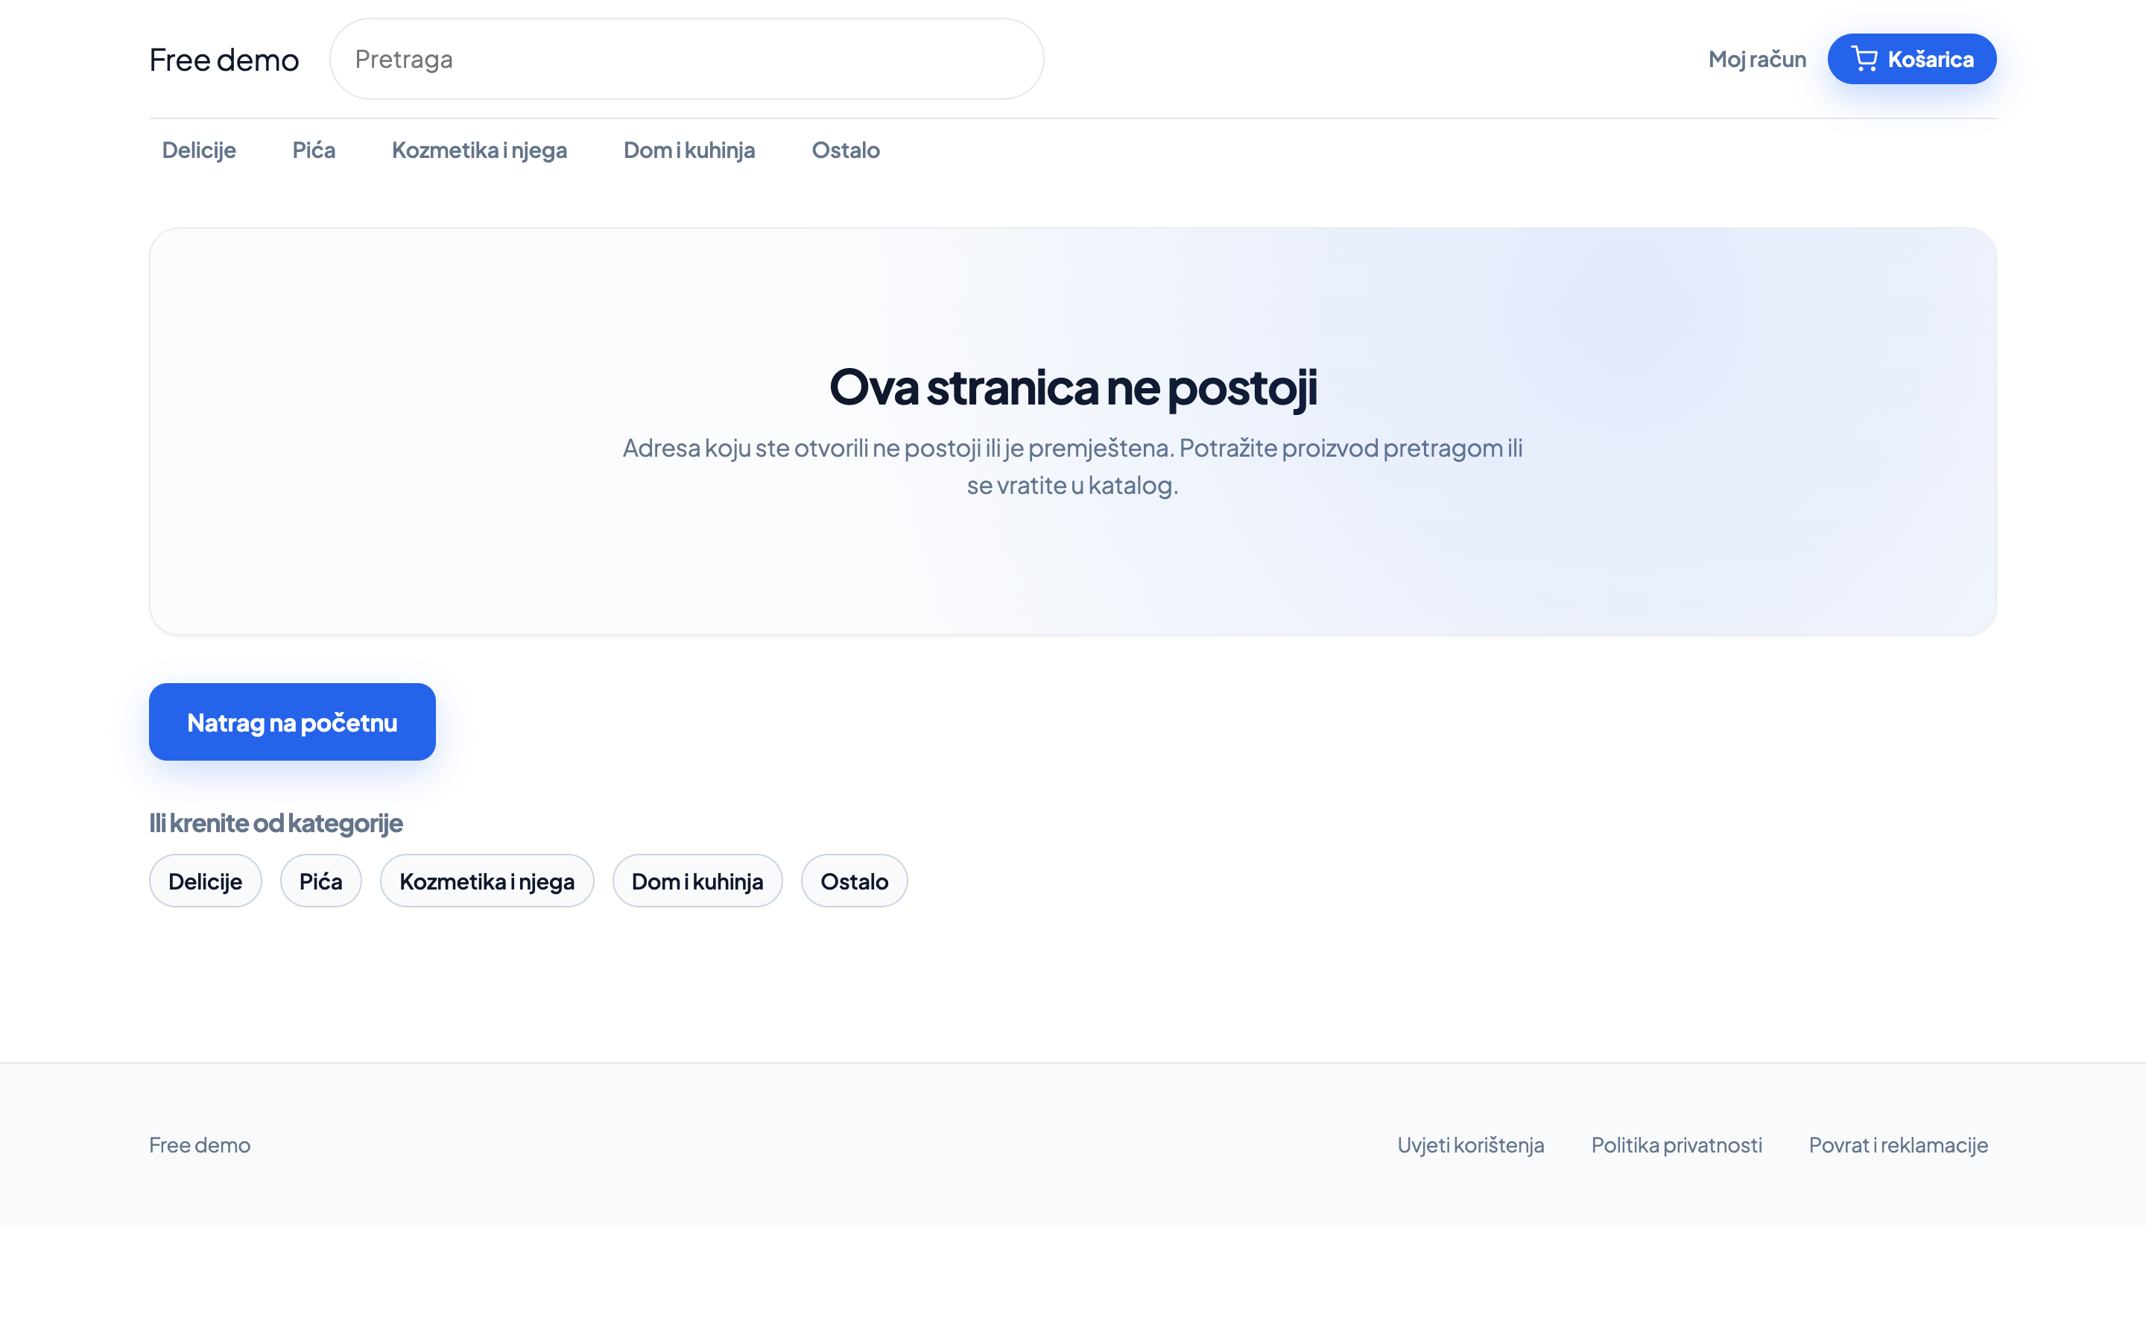Open Delicije in the top navigation
The image size is (2146, 1341).
[199, 150]
